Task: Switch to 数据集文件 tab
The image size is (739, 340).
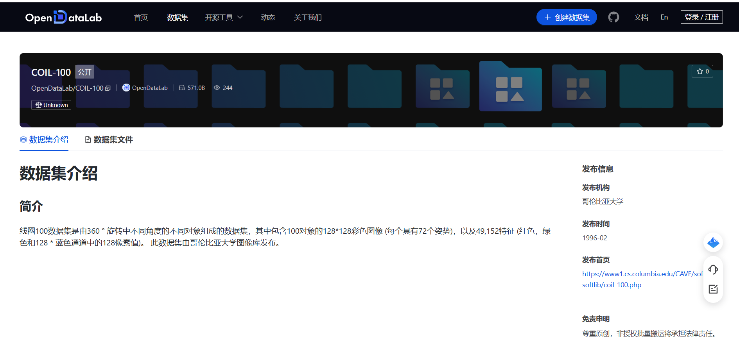Action: coord(109,140)
